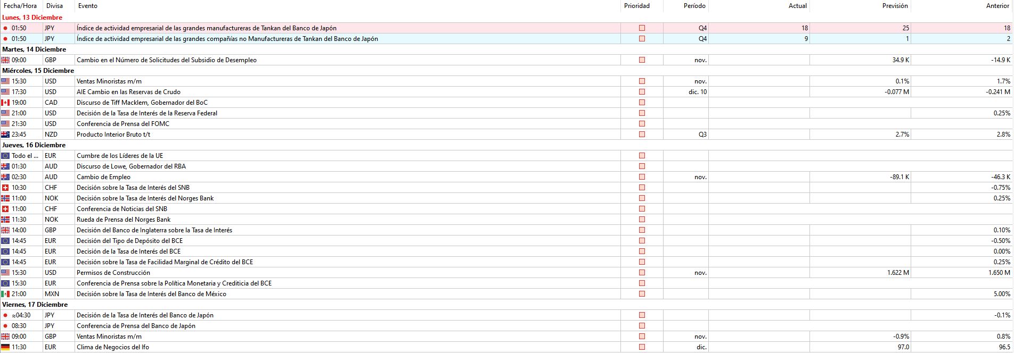Viewport: 1014px width, 353px height.
Task: Click the Japan flag icon for Banco de Japón press conference
Action: pos(5,326)
